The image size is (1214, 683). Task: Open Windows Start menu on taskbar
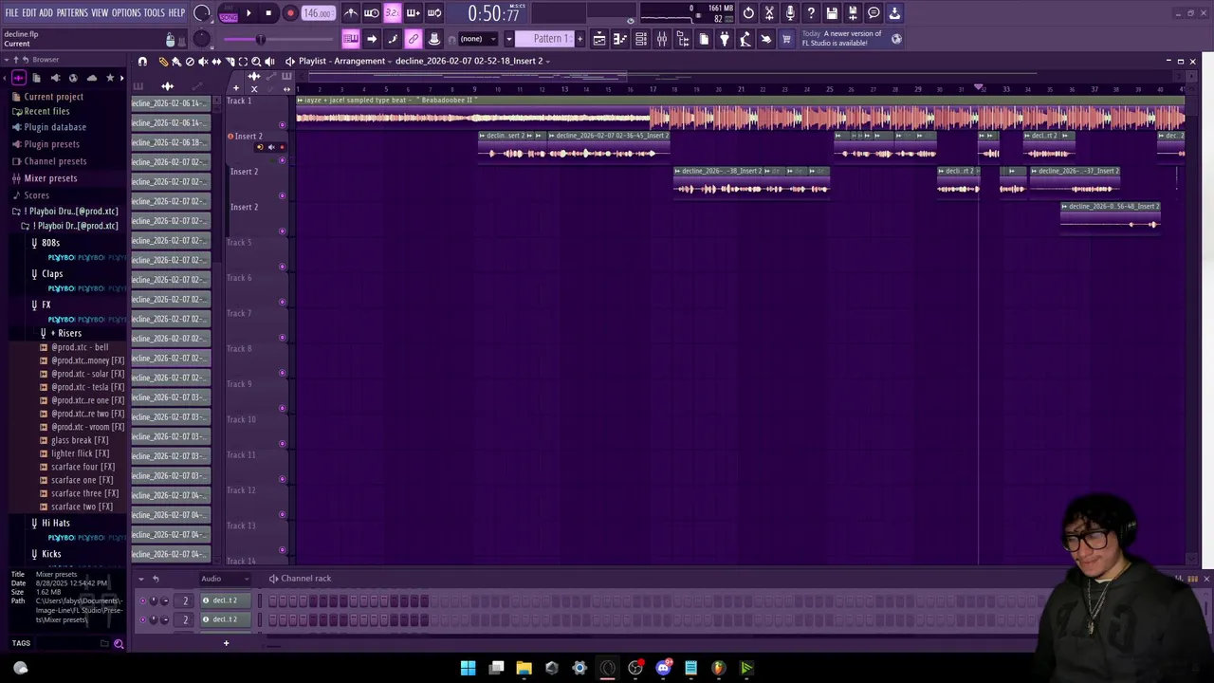[x=468, y=668]
